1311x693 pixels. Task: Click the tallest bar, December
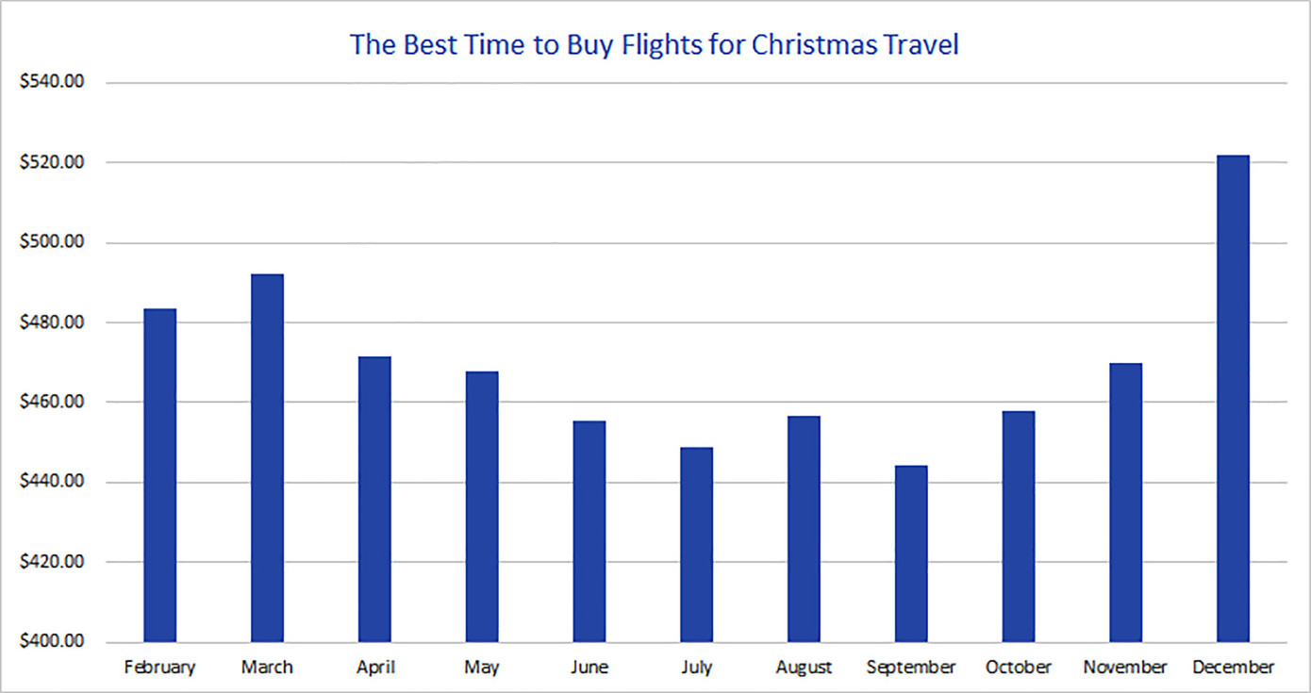coord(1233,398)
